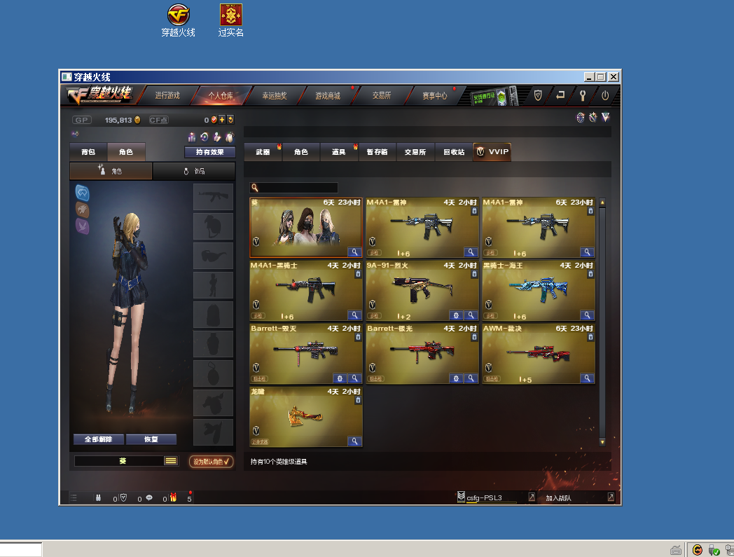Image resolution: width=734 pixels, height=557 pixels.
Task: Click the 持有效果 button
Action: coord(209,152)
